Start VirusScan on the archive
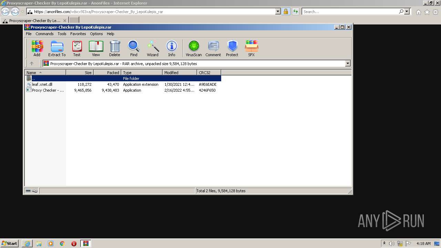The height and width of the screenshot is (248, 441). tap(194, 48)
